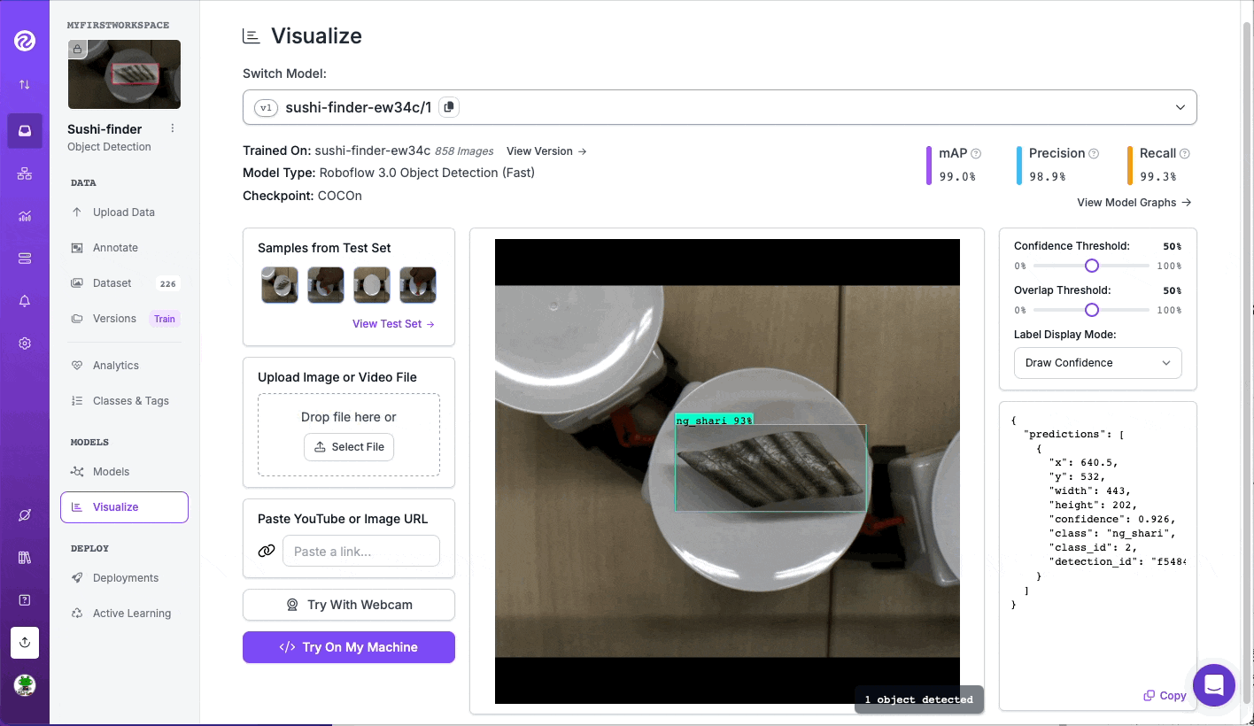The width and height of the screenshot is (1254, 726).
Task: Open the settings gear icon in left rail
Action: tap(25, 344)
